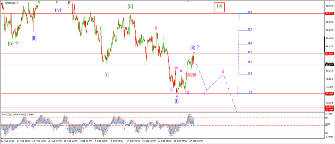This screenshot has height=144, width=335.
Task: Click the chart shift triangle marker at top
Action: (x=188, y=2)
